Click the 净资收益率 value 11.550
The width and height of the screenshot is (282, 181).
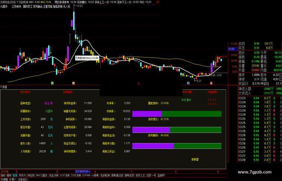(88, 103)
